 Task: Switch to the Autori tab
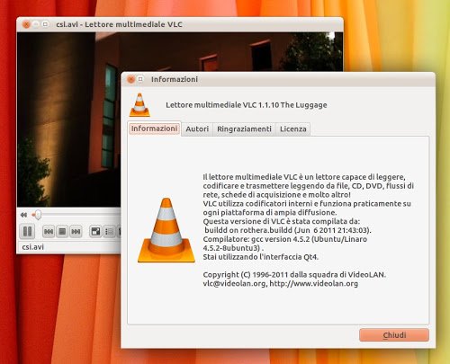[197, 129]
